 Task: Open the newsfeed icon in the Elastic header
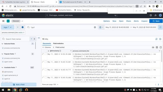[x=156, y=15]
